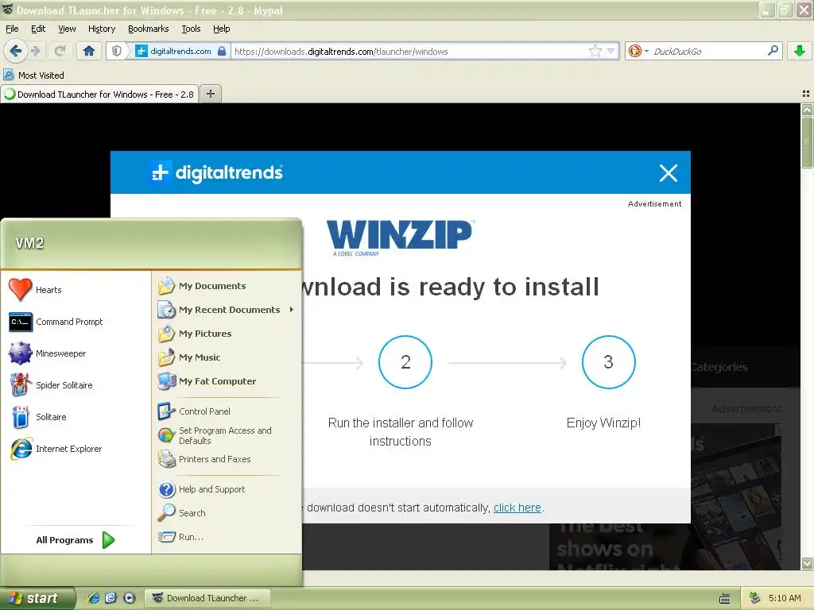
Task: Click the step 2 circle
Action: coord(405,362)
